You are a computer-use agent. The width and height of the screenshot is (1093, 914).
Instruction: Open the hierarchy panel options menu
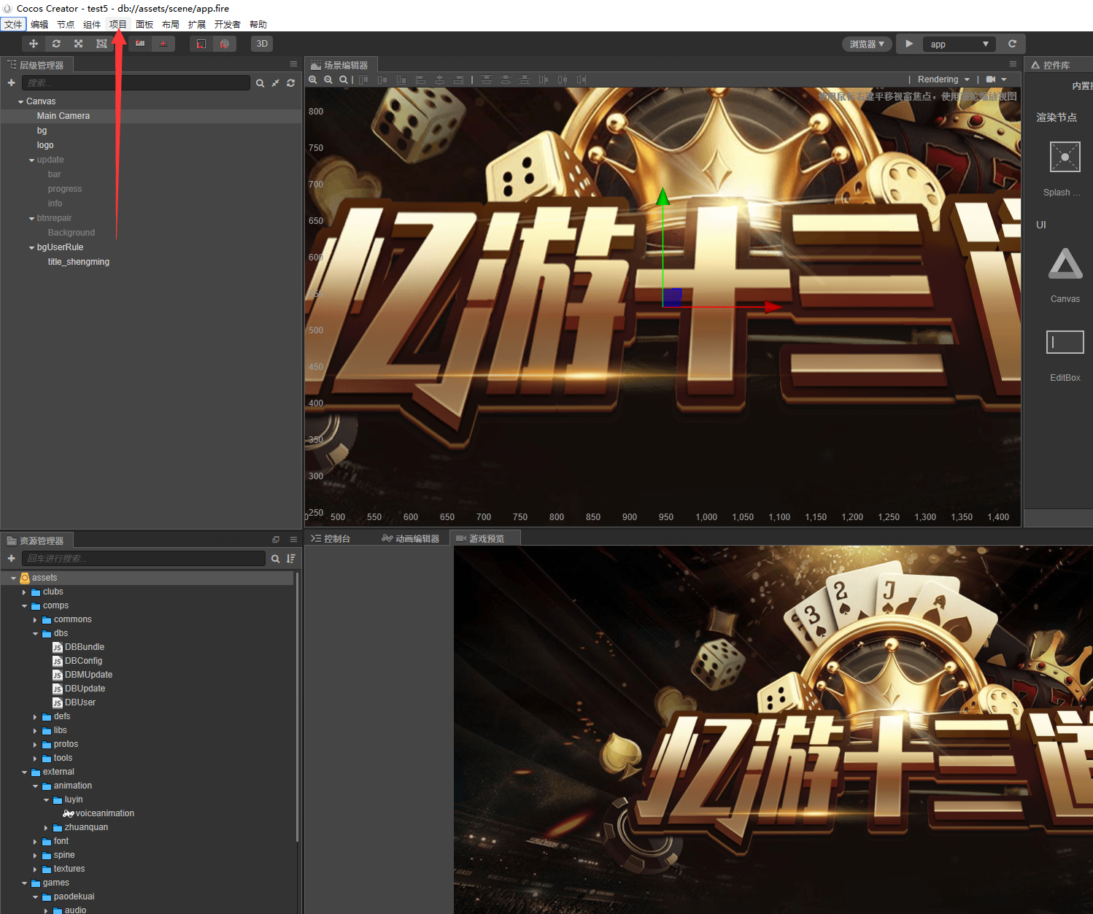pos(293,64)
